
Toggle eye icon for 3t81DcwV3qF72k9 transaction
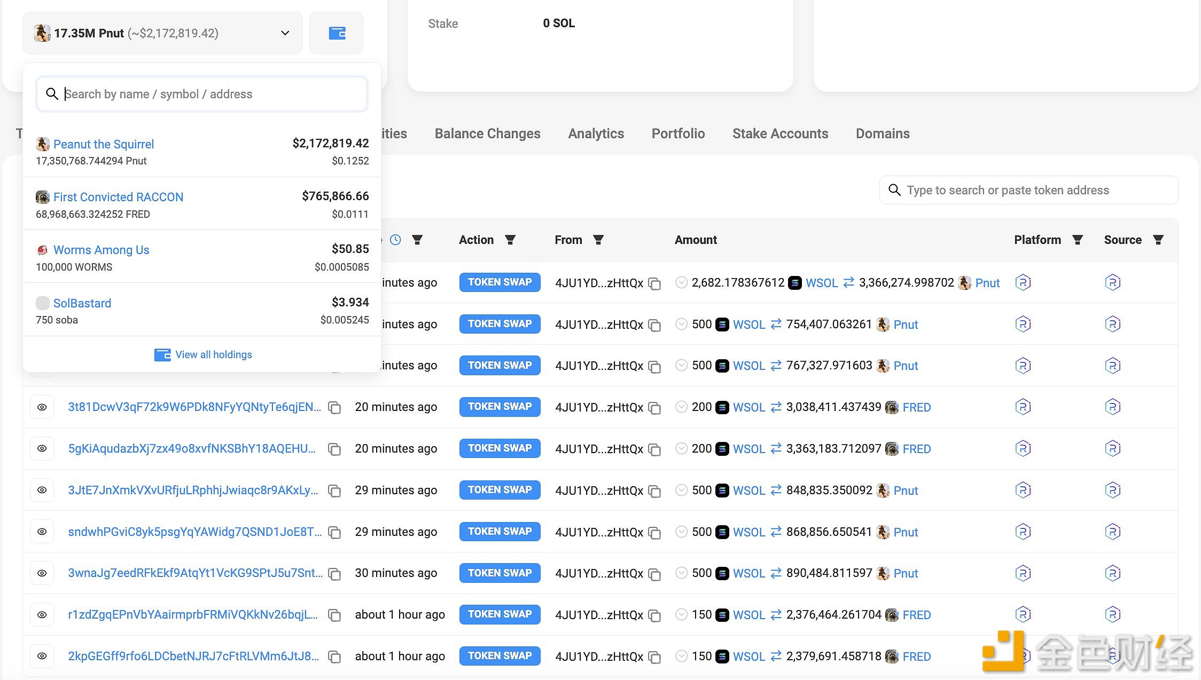[x=42, y=407]
